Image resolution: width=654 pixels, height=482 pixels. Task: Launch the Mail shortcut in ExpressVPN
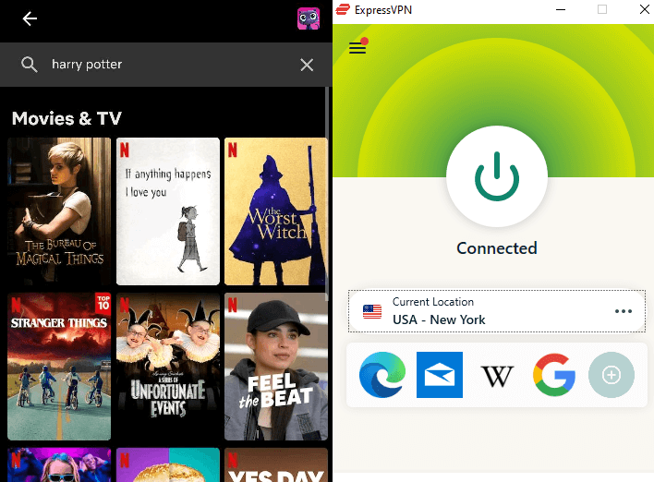pyautogui.click(x=440, y=374)
